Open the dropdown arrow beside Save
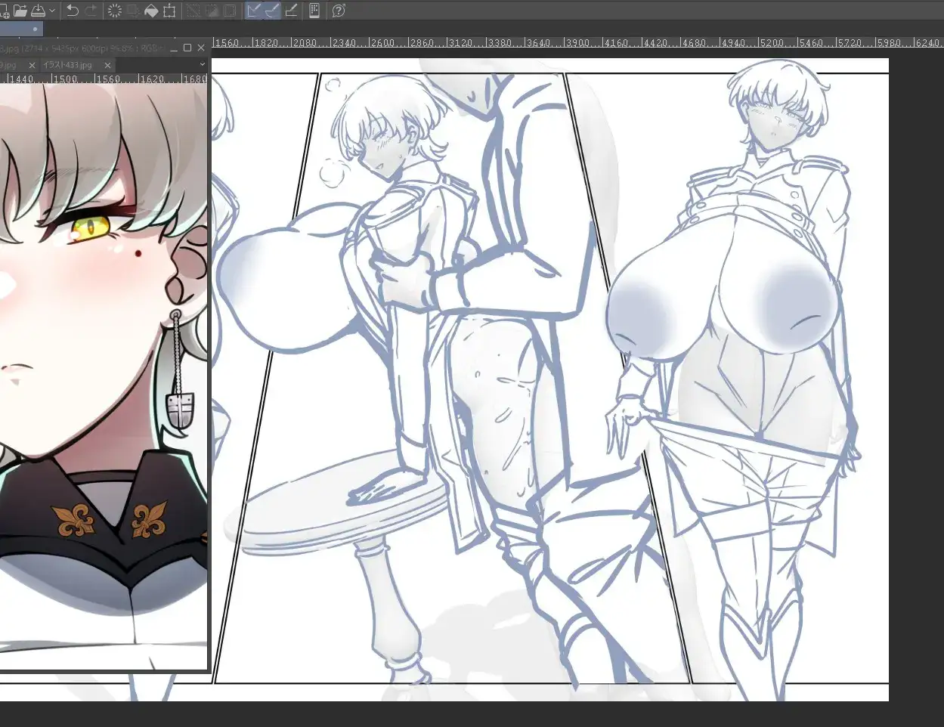The width and height of the screenshot is (944, 727). pos(51,11)
